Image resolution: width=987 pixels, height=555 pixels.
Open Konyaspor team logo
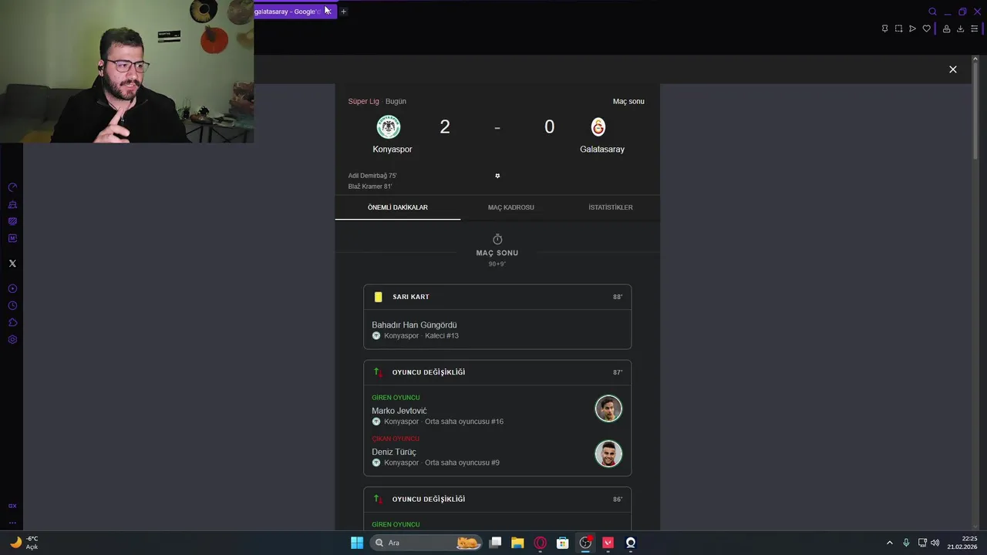[x=389, y=126]
